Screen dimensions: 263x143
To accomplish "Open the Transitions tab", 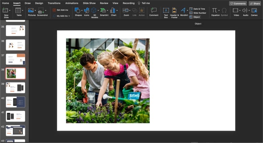I will coord(54,3).
